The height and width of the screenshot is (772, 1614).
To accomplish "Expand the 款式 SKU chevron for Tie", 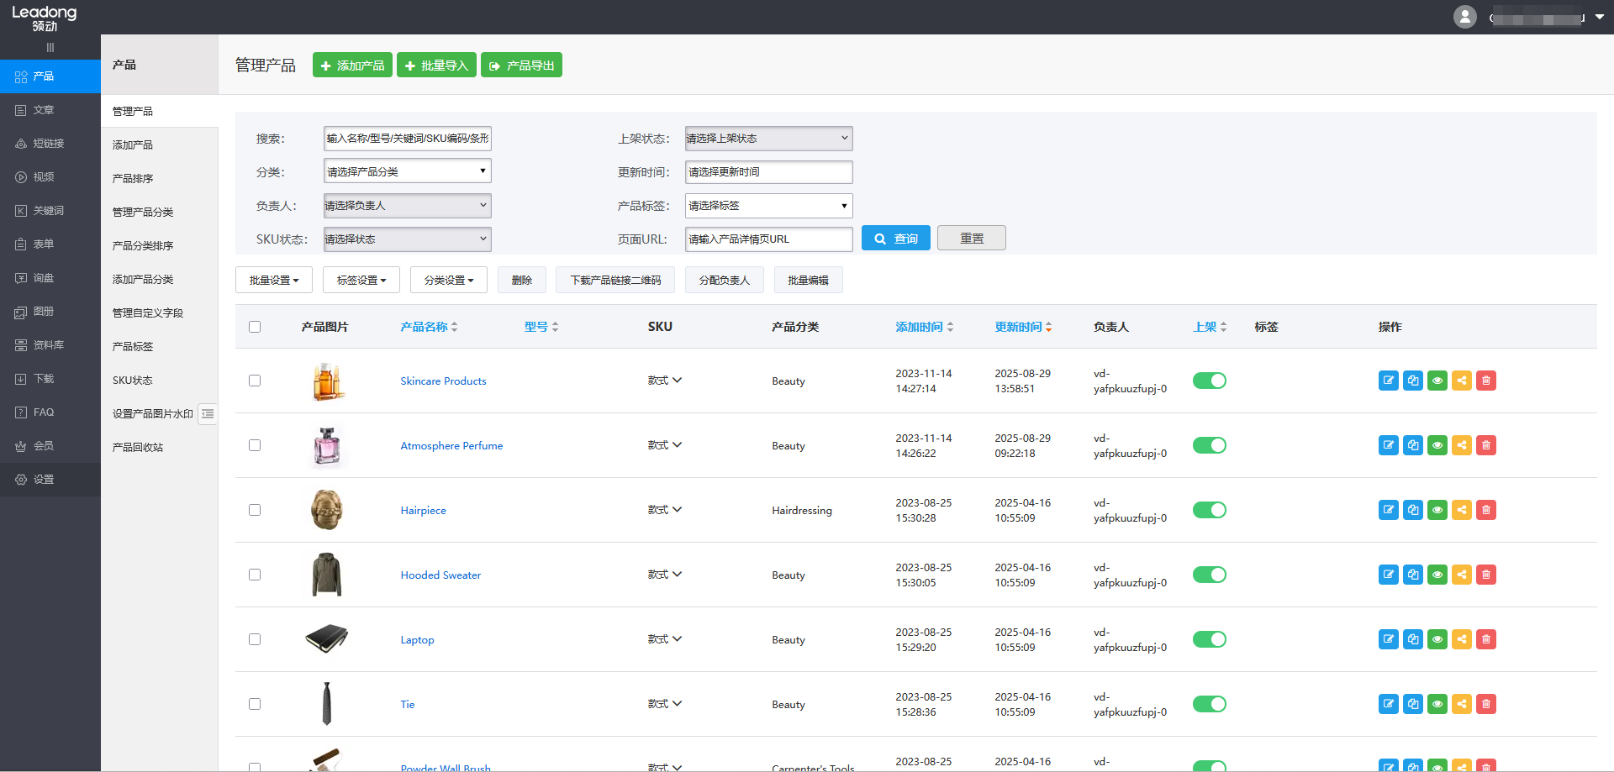I will [x=677, y=704].
